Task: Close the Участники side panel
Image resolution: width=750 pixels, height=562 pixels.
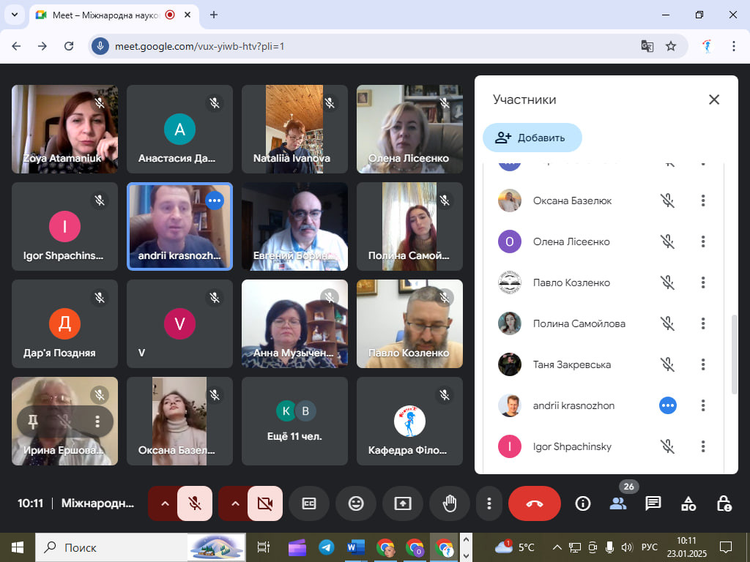Action: coord(714,100)
